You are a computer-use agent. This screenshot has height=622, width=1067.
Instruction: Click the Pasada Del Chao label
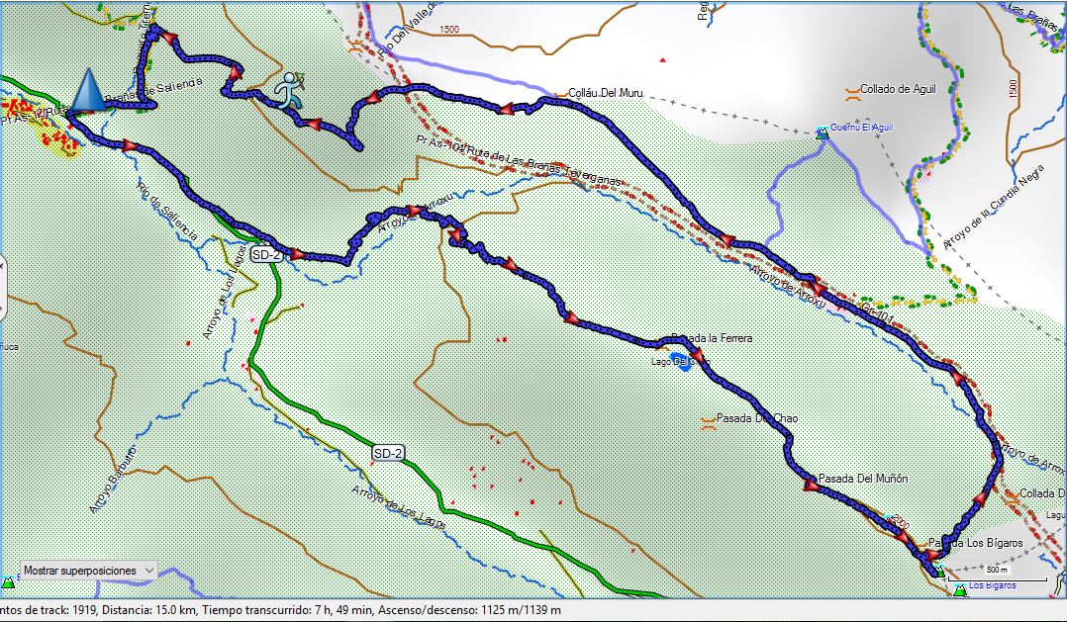(757, 418)
